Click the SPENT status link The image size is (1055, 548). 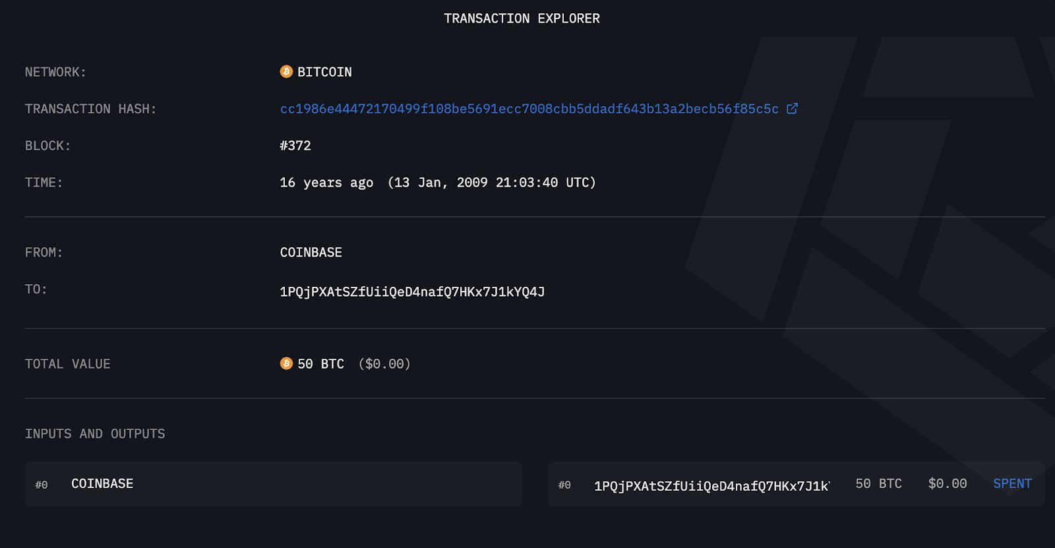(x=1012, y=483)
